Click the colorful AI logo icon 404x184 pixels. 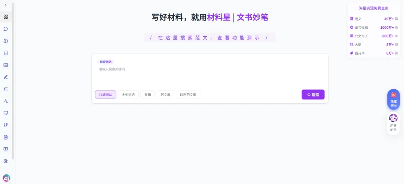point(6,178)
